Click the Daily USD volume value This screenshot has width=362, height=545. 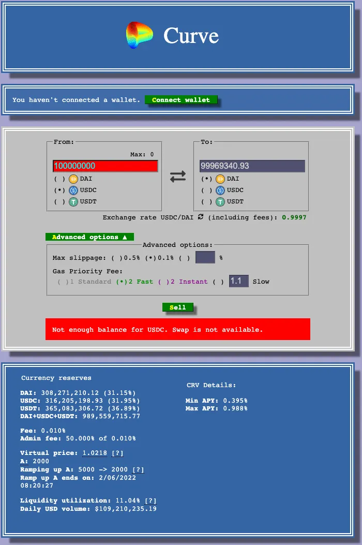[126, 509]
